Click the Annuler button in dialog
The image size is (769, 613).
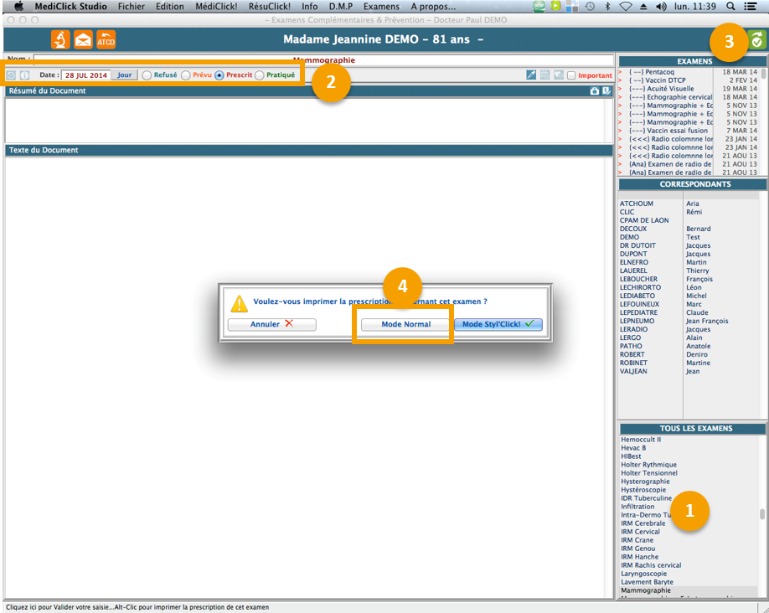(x=271, y=324)
